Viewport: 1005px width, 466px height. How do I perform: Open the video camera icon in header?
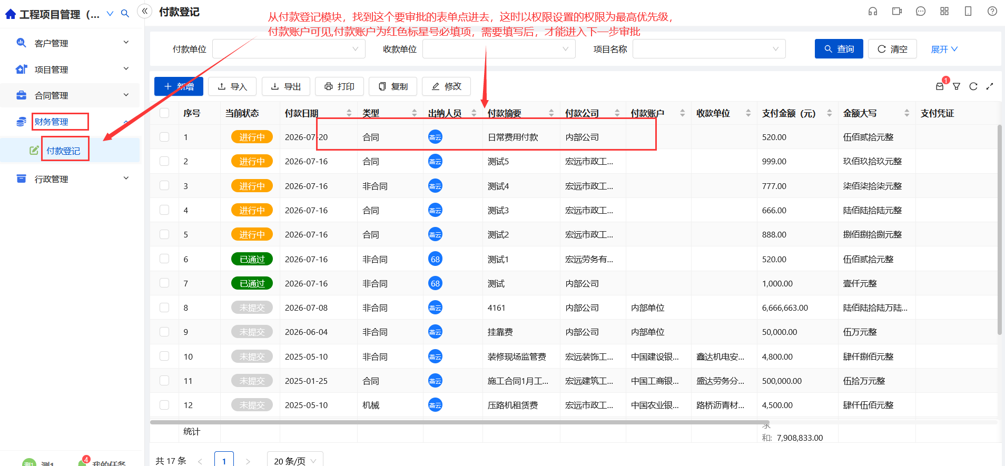point(897,12)
